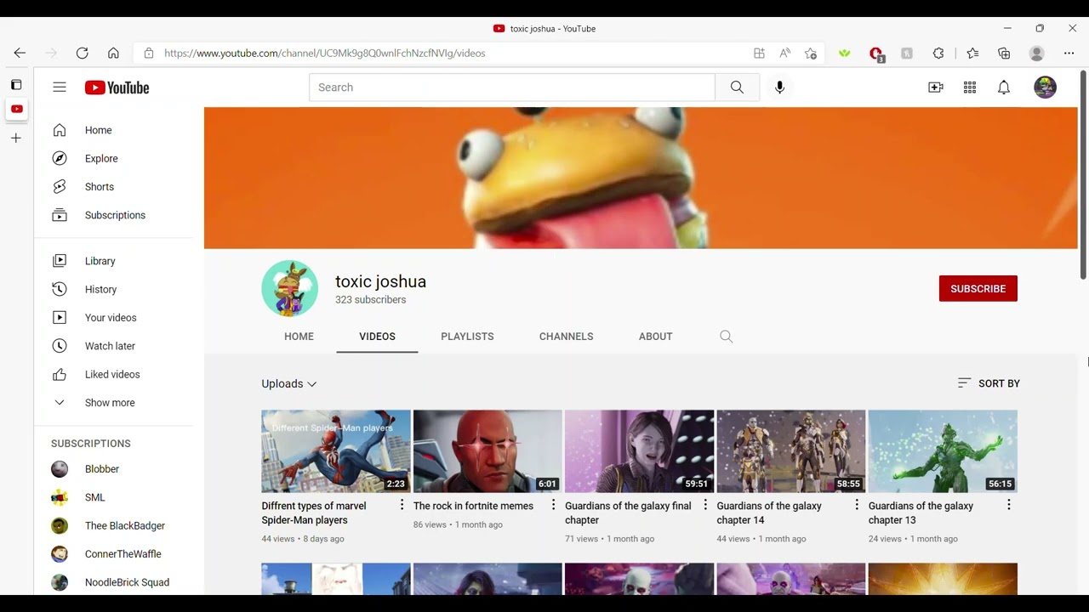
Task: Open Subscriptions in sidebar
Action: click(x=114, y=215)
